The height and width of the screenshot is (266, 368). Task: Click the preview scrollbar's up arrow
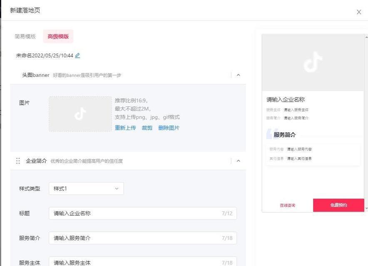pos(366,37)
